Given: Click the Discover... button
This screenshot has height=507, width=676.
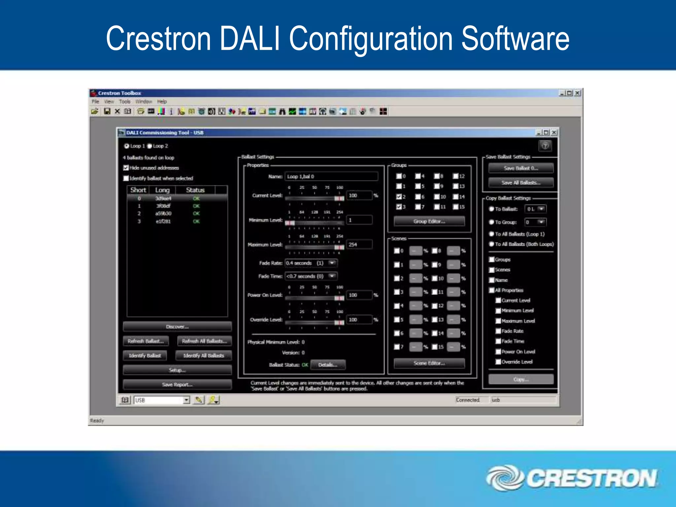Looking at the screenshot, I should click(177, 326).
